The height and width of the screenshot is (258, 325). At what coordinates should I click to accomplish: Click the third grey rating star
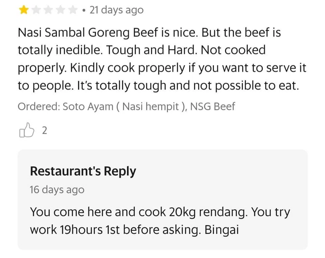click(x=48, y=10)
